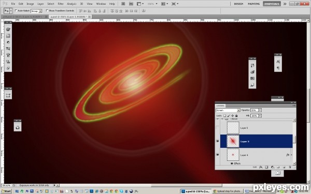This screenshot has width=311, height=194.
Task: Select the Move tool in options bar
Action: point(7,11)
